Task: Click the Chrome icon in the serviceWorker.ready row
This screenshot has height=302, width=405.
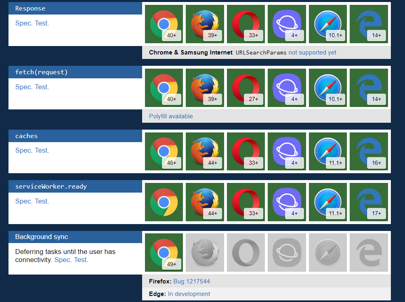Action: tap(164, 202)
